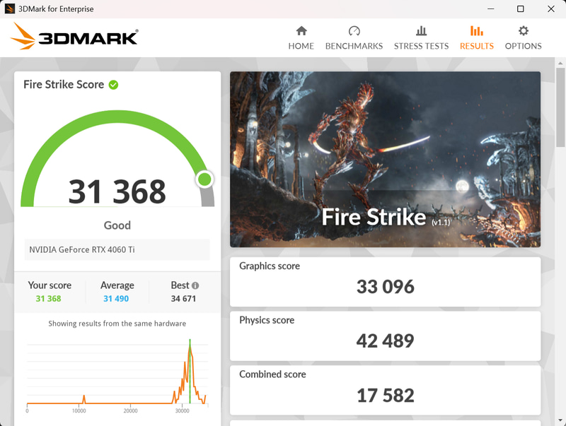The height and width of the screenshot is (426, 566).
Task: Switch to the BENCHMARKS tab
Action: point(354,45)
